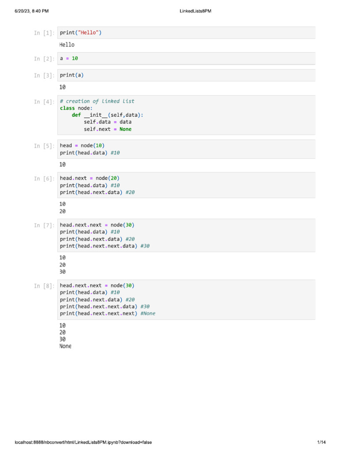
Task: Click the 'In [4]:' prompt label
Action: pyautogui.click(x=44, y=102)
